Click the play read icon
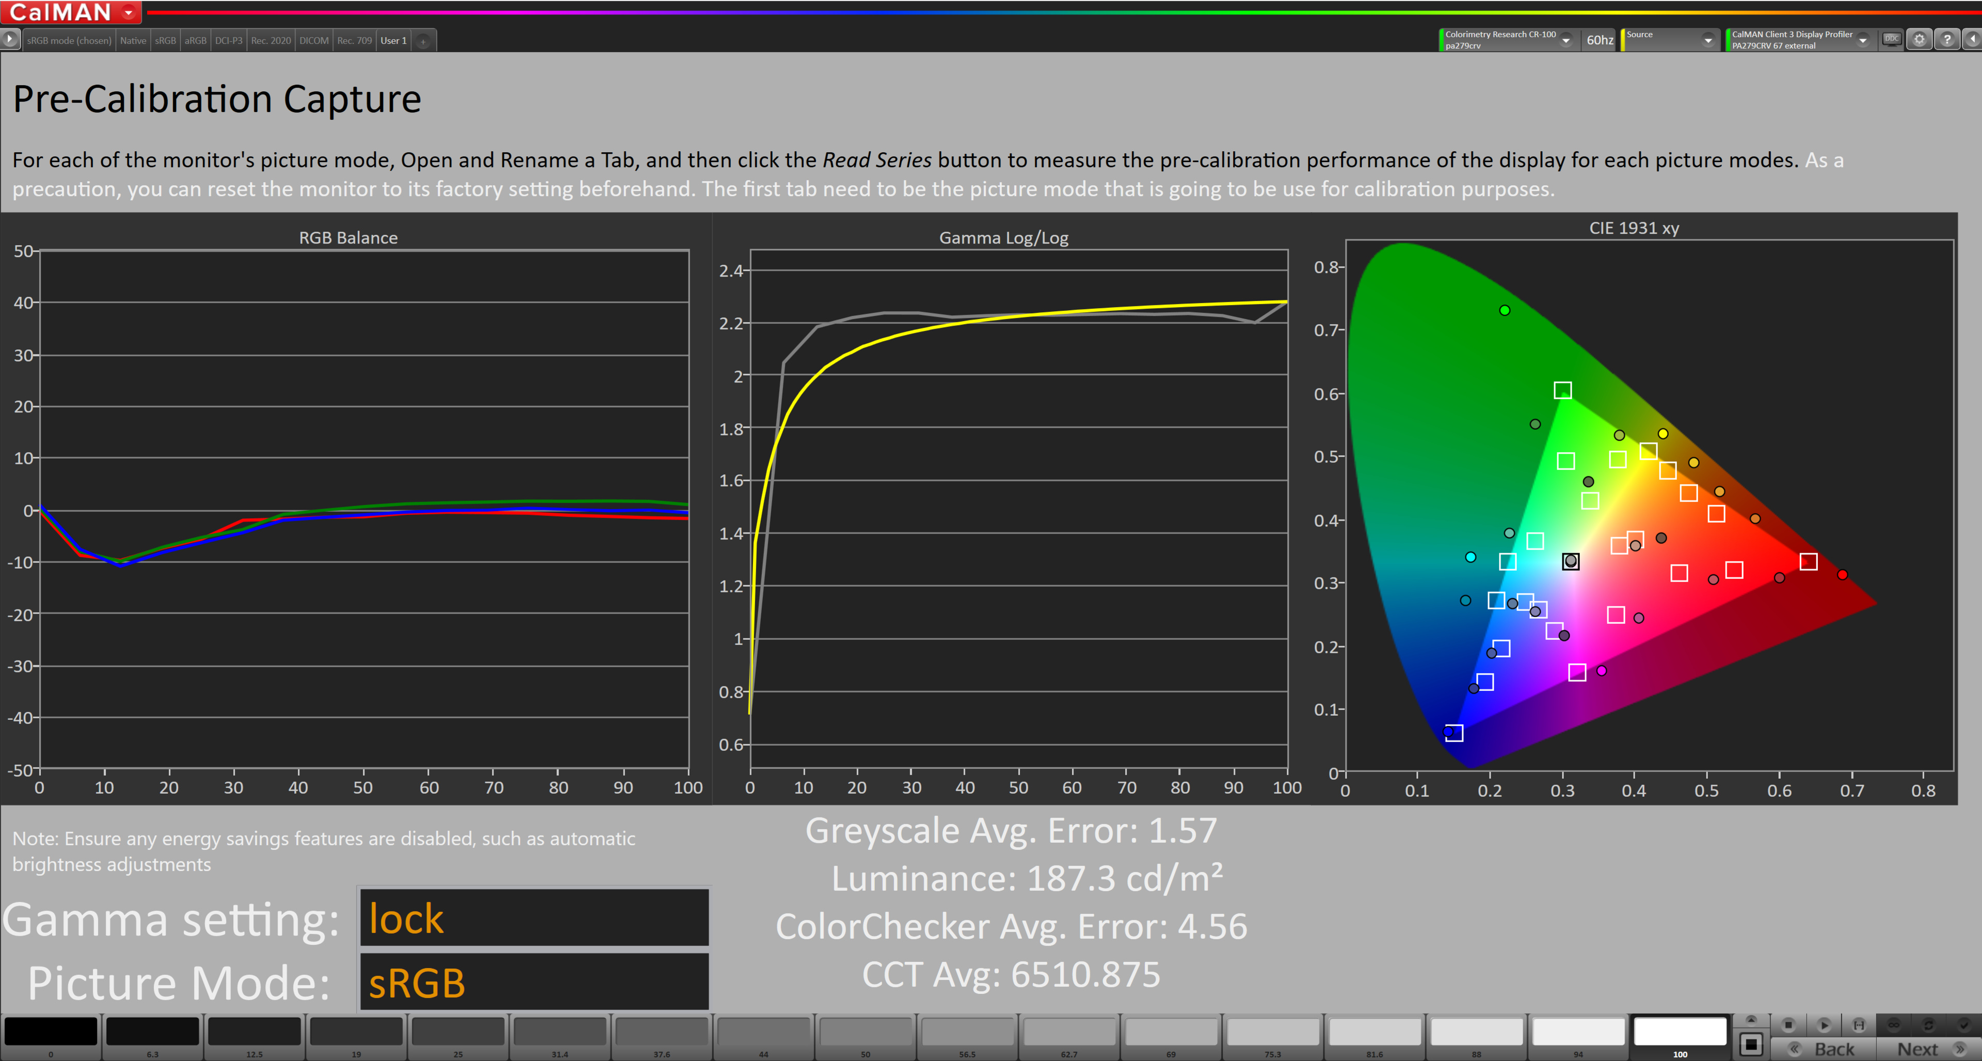1982x1061 pixels. point(1824,1025)
